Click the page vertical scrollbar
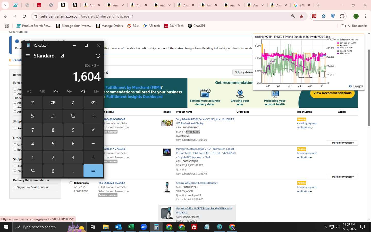Image resolution: width=371 pixels, height=232 pixels. 369,88
